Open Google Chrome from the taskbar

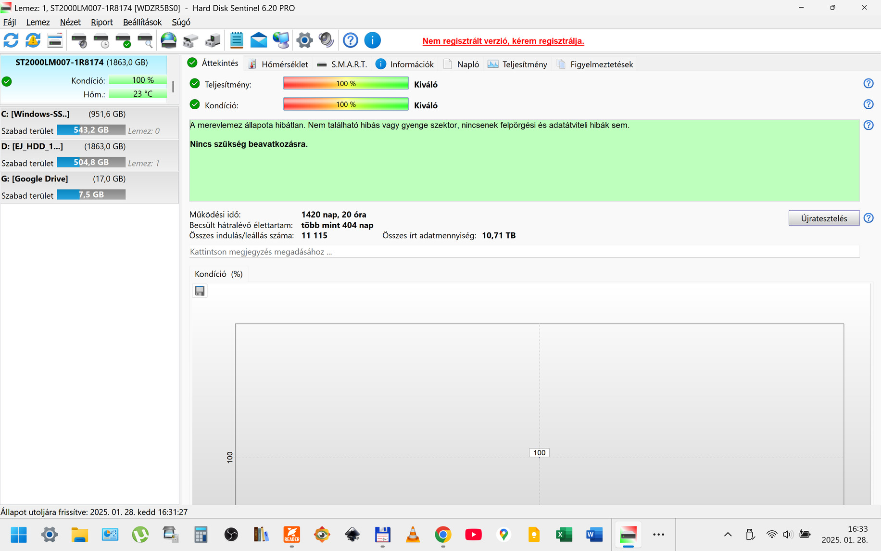coord(443,535)
